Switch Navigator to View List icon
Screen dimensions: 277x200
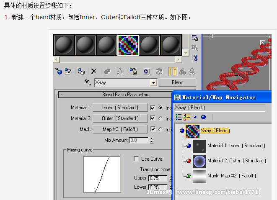179,117
